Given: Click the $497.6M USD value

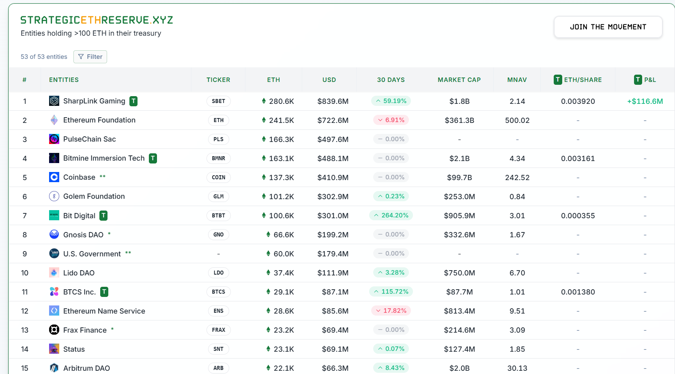Looking at the screenshot, I should (333, 140).
